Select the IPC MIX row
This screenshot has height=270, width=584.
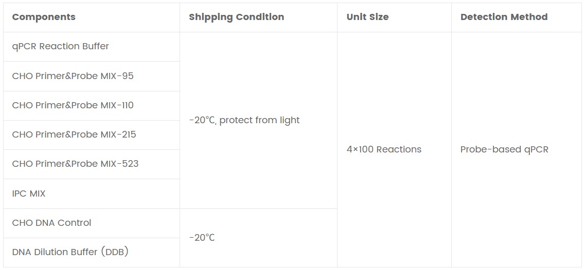pos(92,194)
